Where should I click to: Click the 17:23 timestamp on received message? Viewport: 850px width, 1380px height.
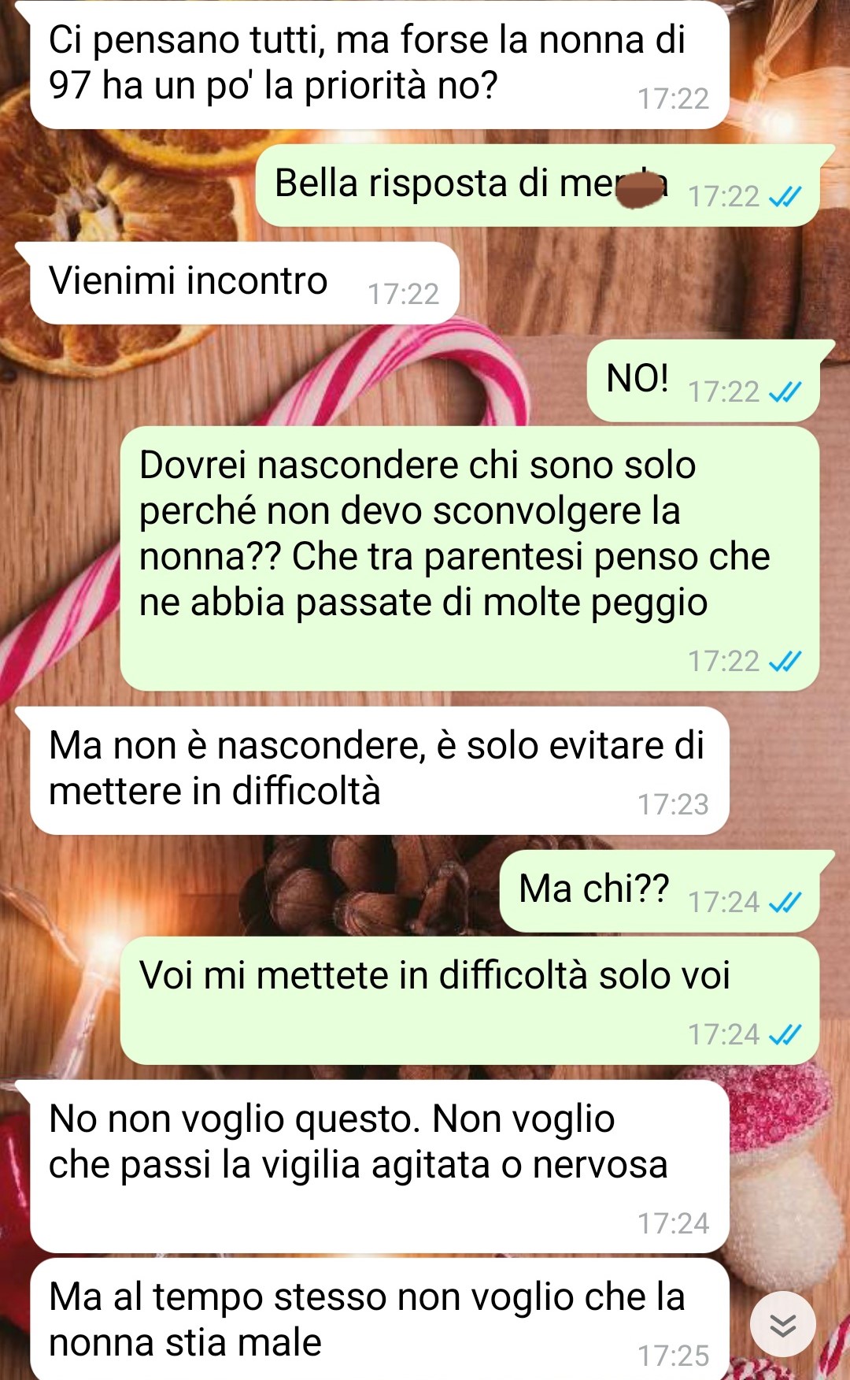pyautogui.click(x=673, y=804)
